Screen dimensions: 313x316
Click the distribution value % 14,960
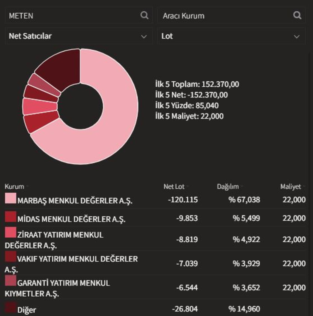244,309
